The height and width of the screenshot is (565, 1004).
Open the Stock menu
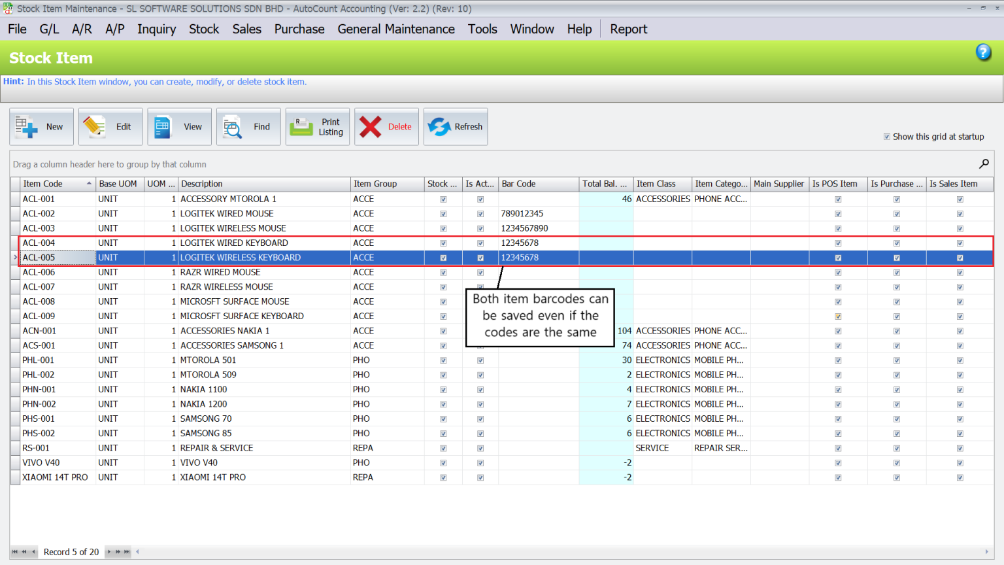pos(204,29)
